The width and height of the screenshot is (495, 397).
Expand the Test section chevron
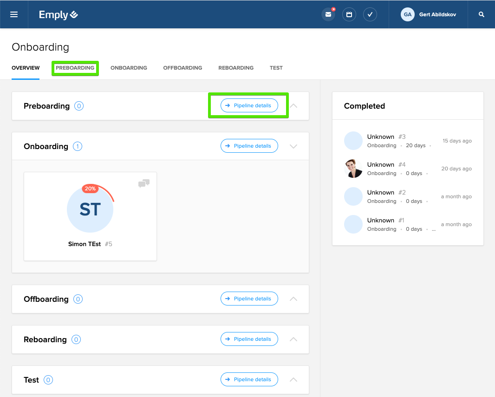(x=293, y=380)
